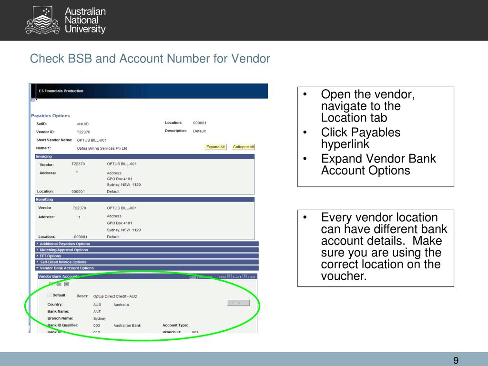This screenshot has height=366, width=488.
Task: Open the Find link in Vendor Bank Accounts
Action: (x=193, y=277)
